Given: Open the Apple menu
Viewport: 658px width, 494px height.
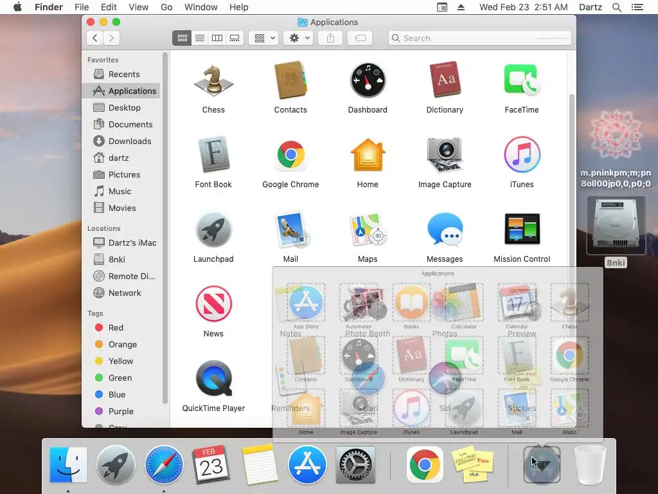Looking at the screenshot, I should tap(17, 7).
